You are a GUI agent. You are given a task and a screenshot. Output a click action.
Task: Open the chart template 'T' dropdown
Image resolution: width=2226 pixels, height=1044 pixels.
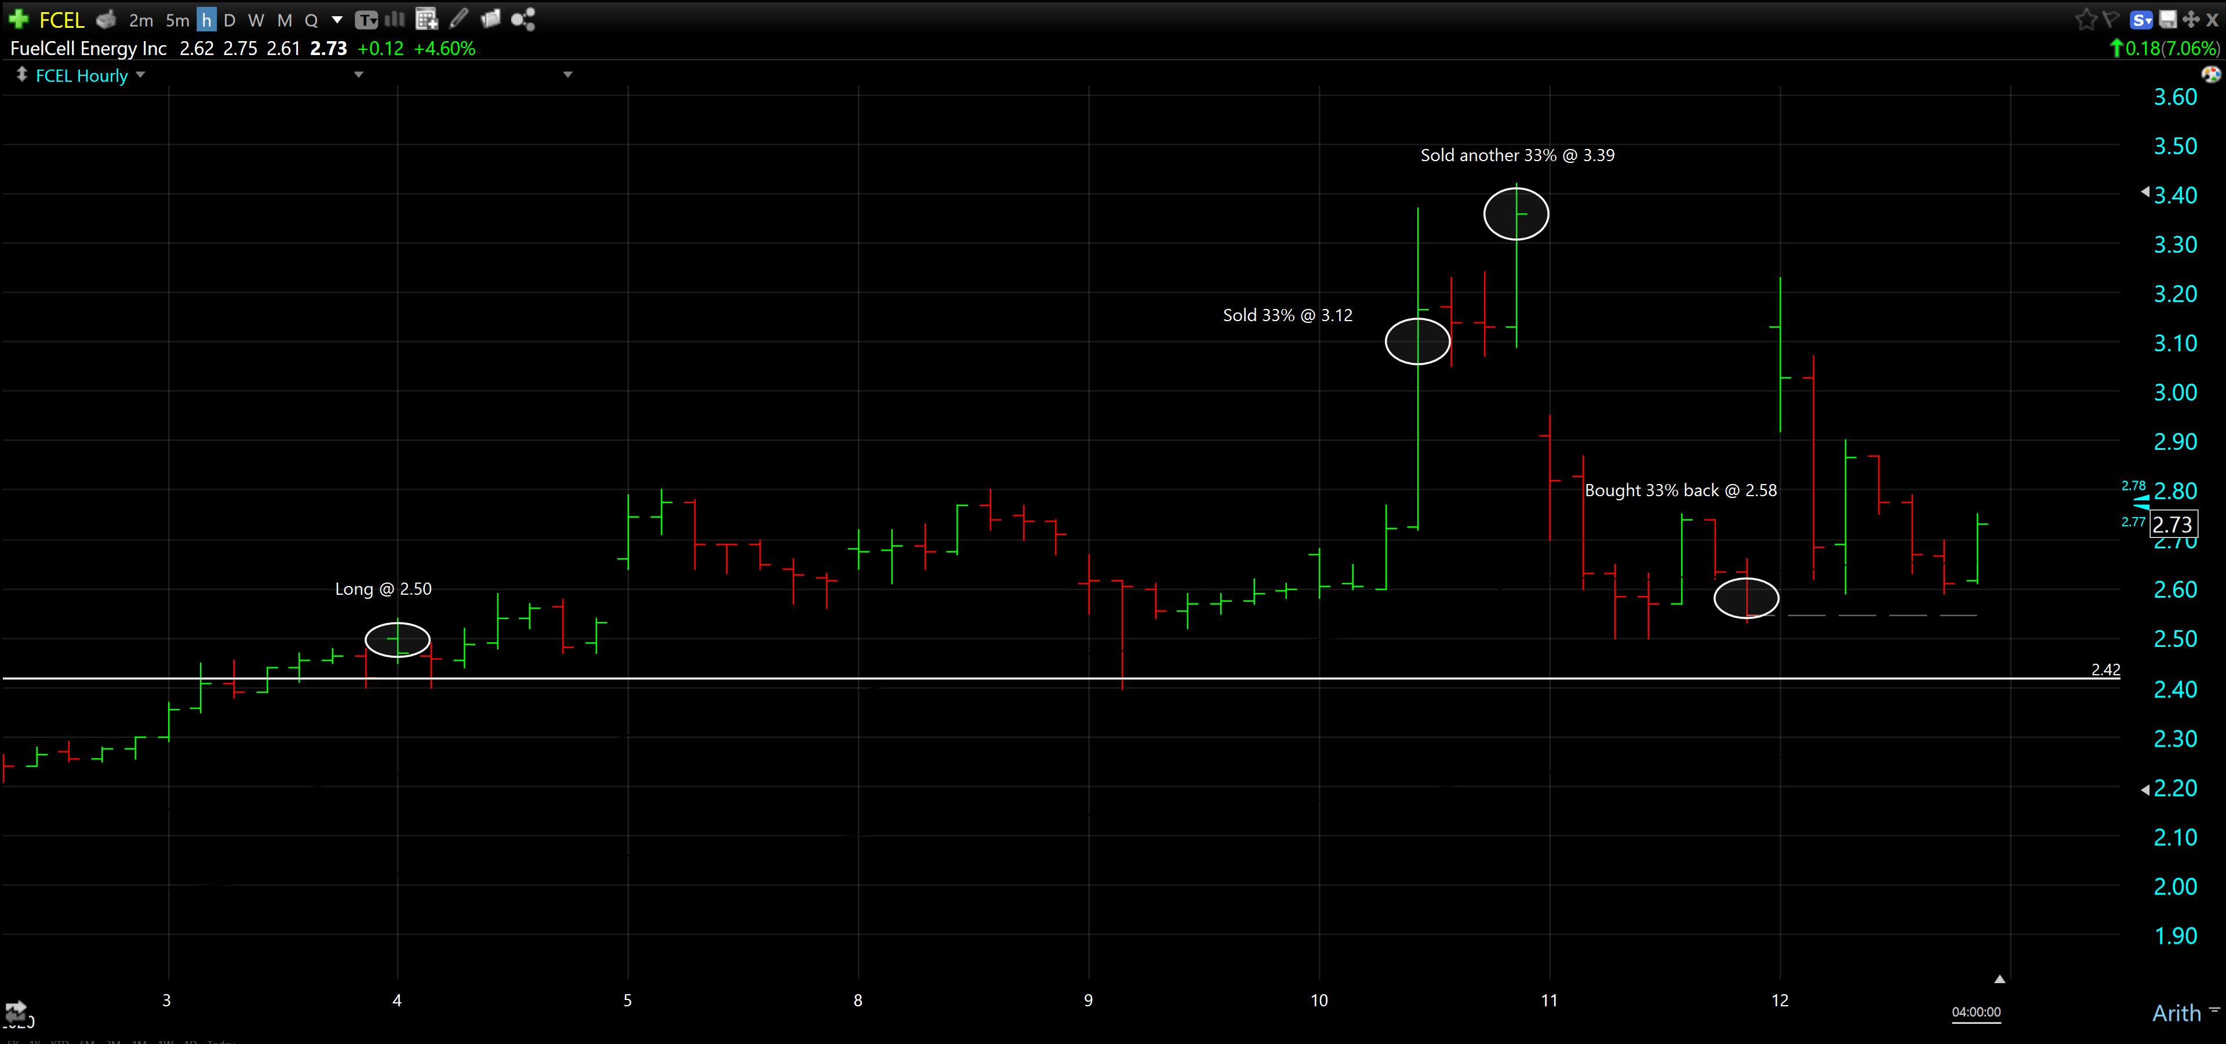click(366, 19)
